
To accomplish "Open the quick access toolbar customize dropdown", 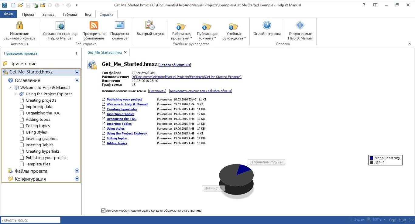I will tap(77, 5).
